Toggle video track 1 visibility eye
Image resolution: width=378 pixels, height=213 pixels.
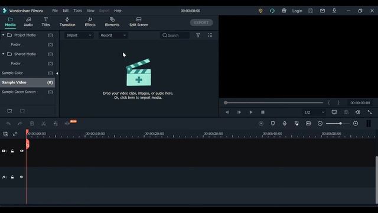[22, 151]
